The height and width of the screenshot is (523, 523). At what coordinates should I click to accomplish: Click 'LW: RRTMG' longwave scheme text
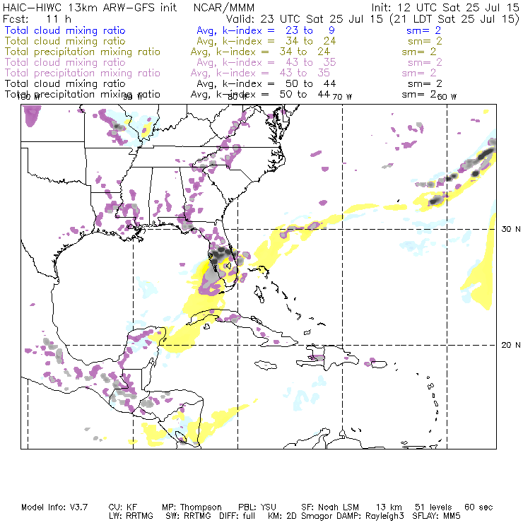tap(131, 516)
